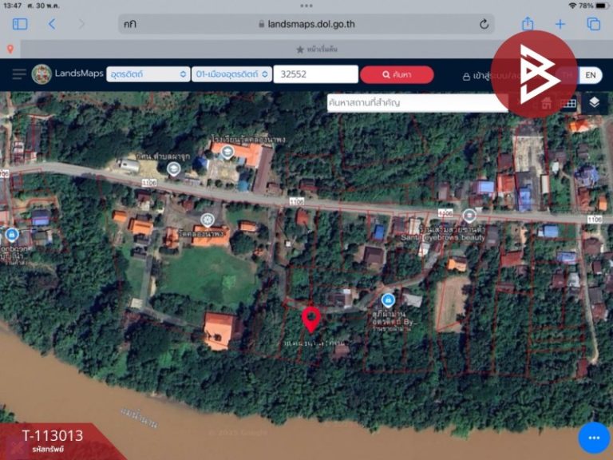Toggle the grid map view icon

(569, 103)
